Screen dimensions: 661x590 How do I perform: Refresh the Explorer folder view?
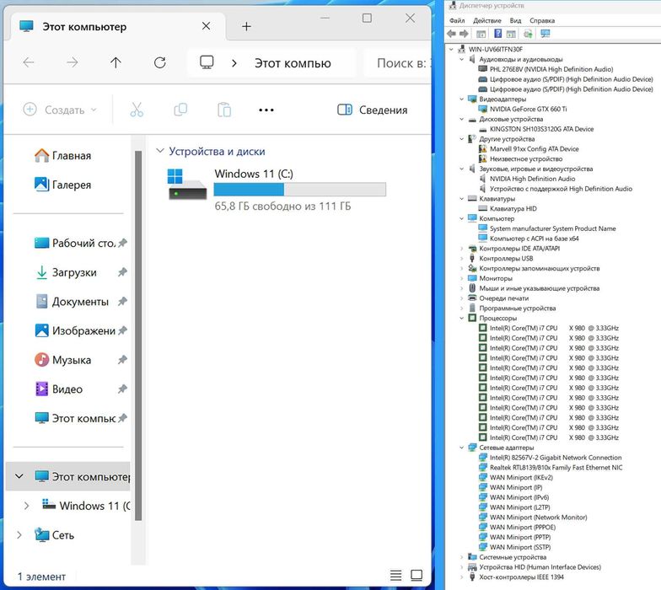click(x=160, y=62)
